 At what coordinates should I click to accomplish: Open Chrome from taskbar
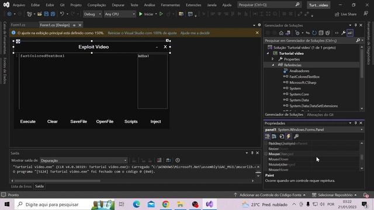pyautogui.click(x=165, y=204)
